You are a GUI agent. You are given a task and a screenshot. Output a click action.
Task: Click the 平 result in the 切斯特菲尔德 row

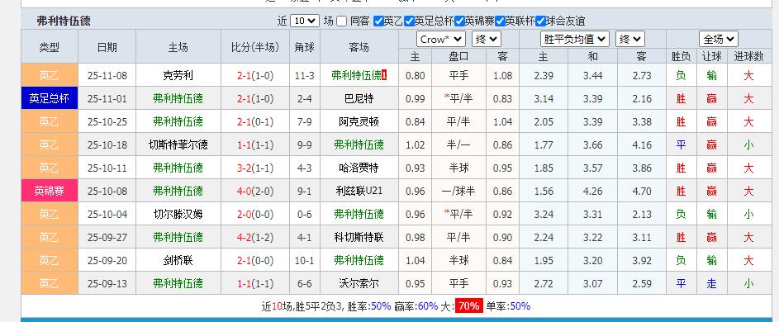(681, 144)
